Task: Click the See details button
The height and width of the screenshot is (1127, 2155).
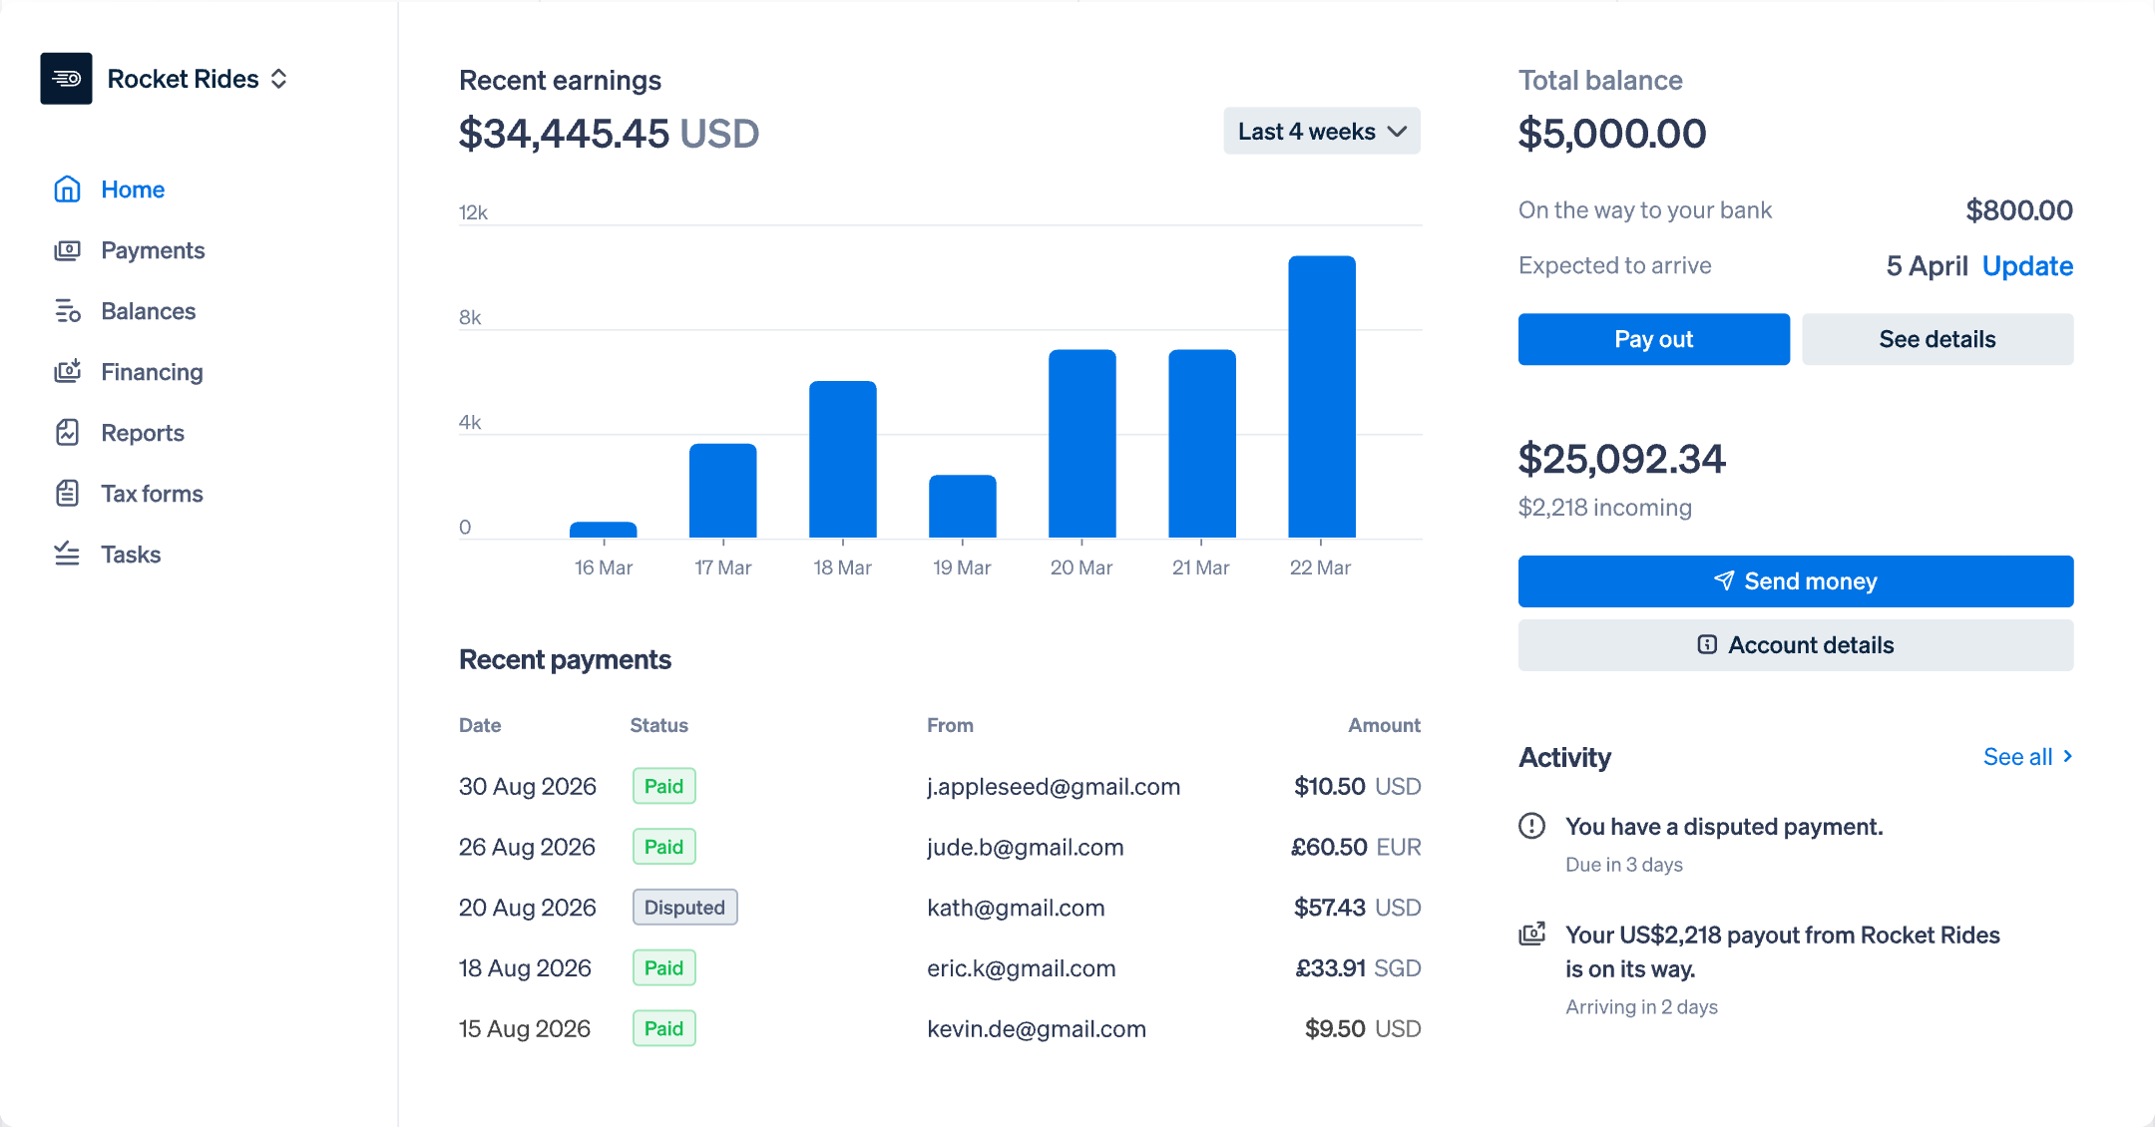Action: [1938, 339]
